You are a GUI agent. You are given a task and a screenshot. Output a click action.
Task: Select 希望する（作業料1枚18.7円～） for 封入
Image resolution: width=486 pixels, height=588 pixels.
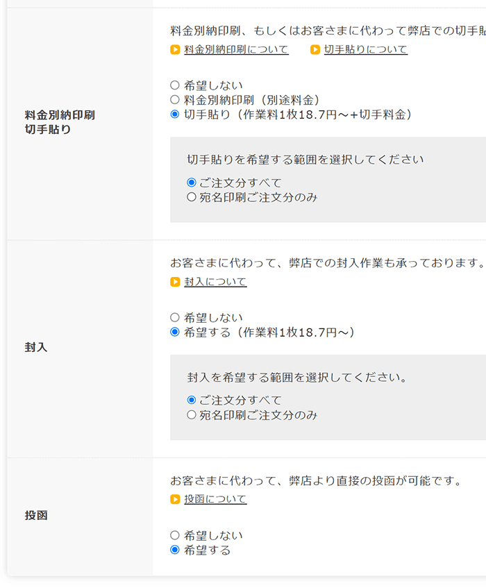pos(175,333)
